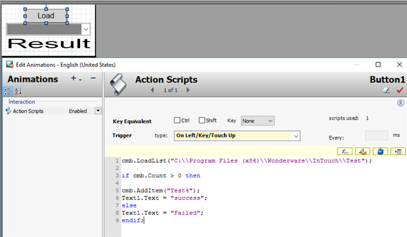The height and width of the screenshot is (237, 407).
Task: Validate script with red checkmark
Action: [400, 90]
